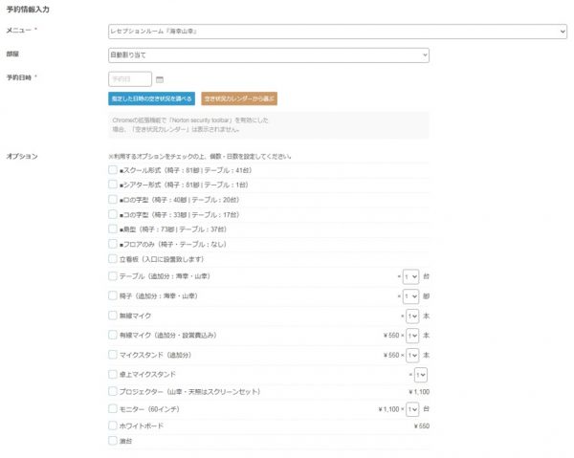
Task: Expand the 部屋 dropdown set to 自動割り当て
Action: (269, 55)
